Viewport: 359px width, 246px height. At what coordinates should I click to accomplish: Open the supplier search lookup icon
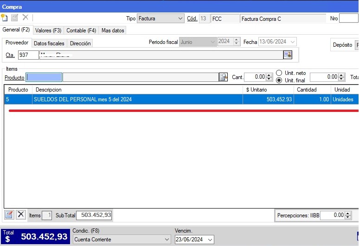coord(288,55)
